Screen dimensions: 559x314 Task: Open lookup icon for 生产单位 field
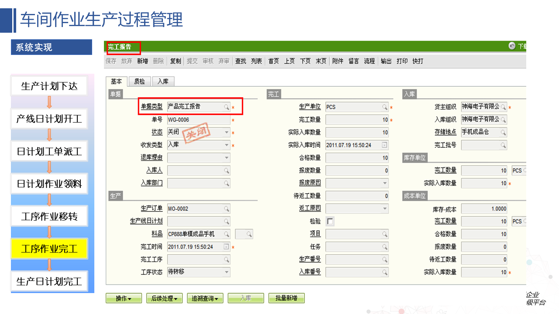point(385,107)
